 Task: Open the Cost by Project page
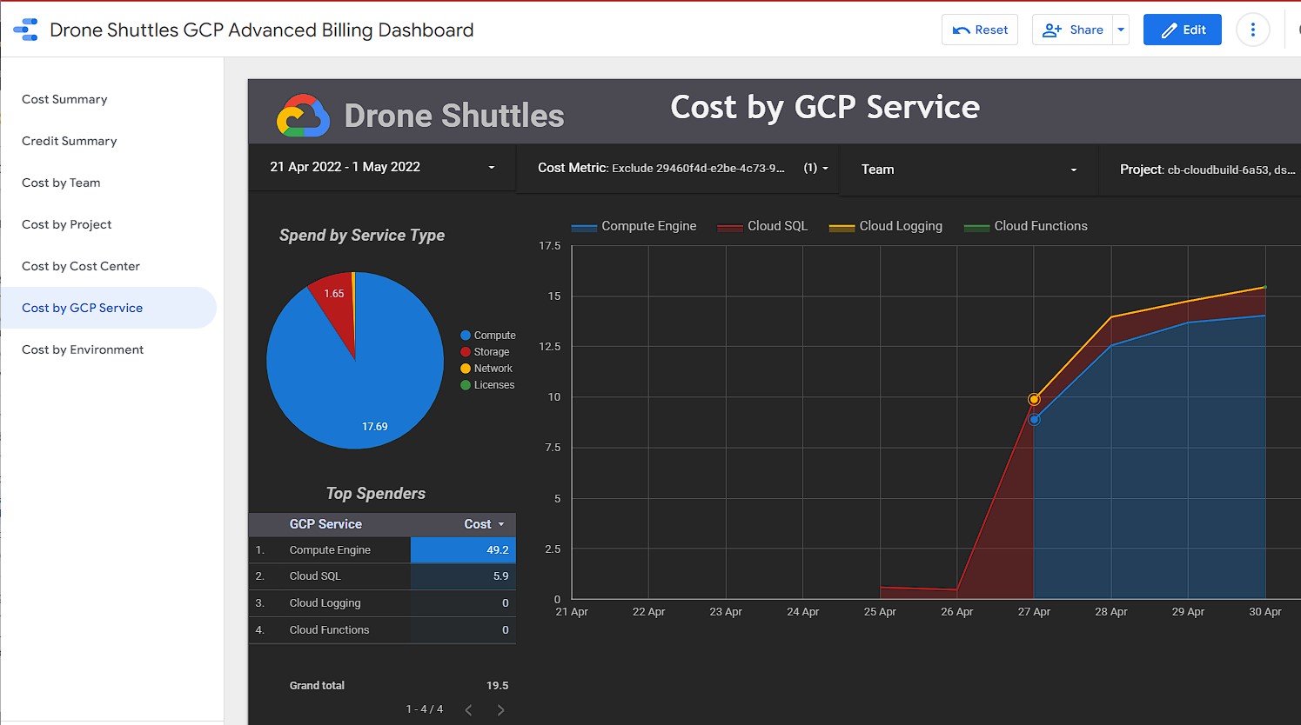point(66,224)
